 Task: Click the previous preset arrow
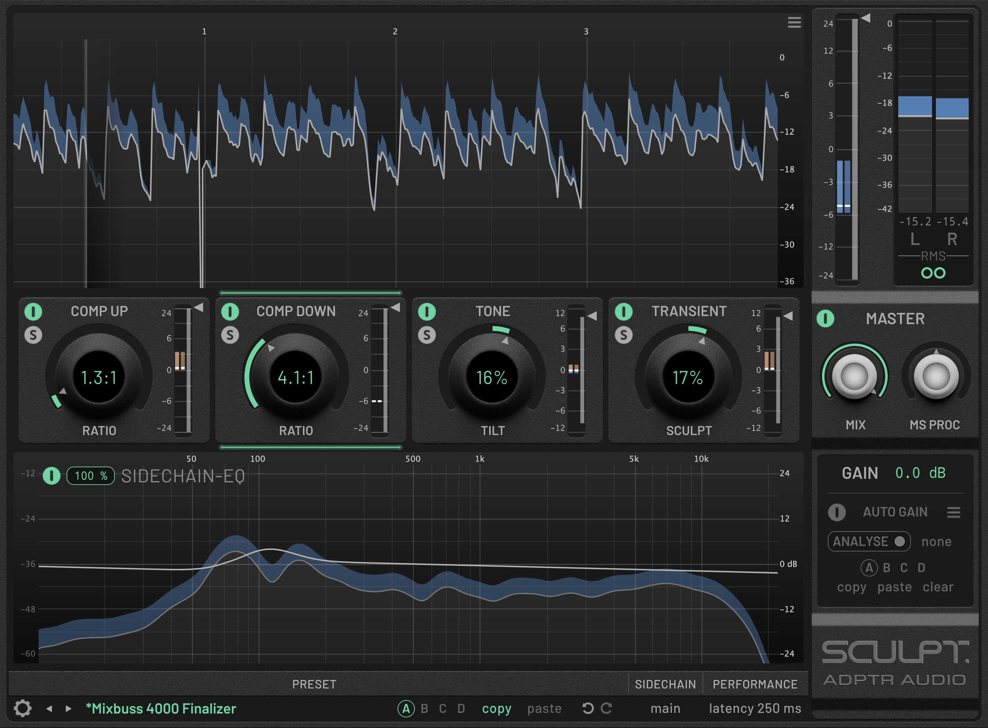coord(50,709)
